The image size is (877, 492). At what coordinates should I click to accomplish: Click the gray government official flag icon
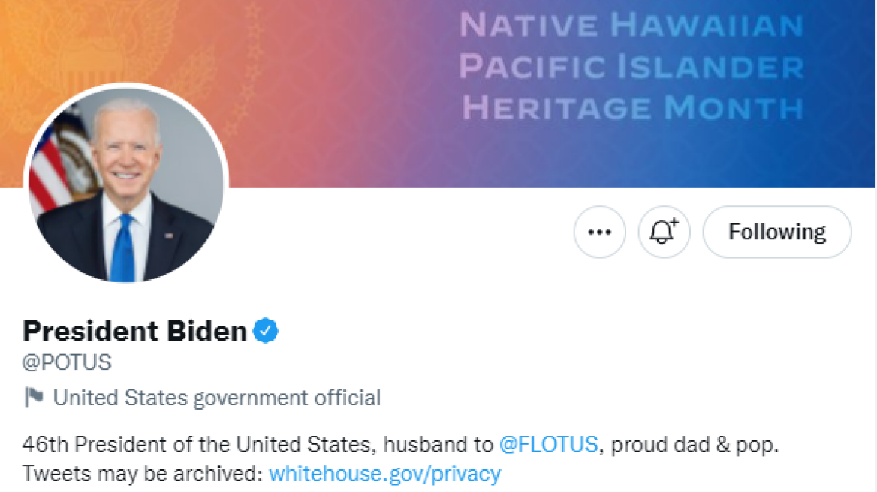pyautogui.click(x=33, y=397)
